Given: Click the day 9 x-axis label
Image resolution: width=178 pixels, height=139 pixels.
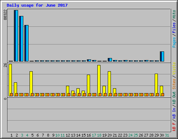Looking at the screenshot, I should coord(53,135).
